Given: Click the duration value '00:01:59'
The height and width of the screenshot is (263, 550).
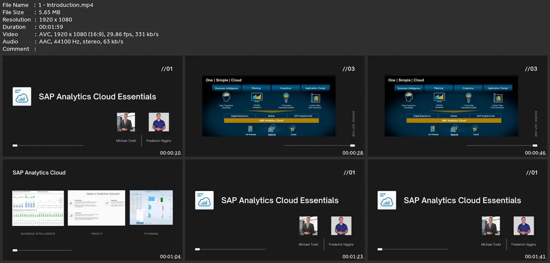Looking at the screenshot, I should point(50,27).
